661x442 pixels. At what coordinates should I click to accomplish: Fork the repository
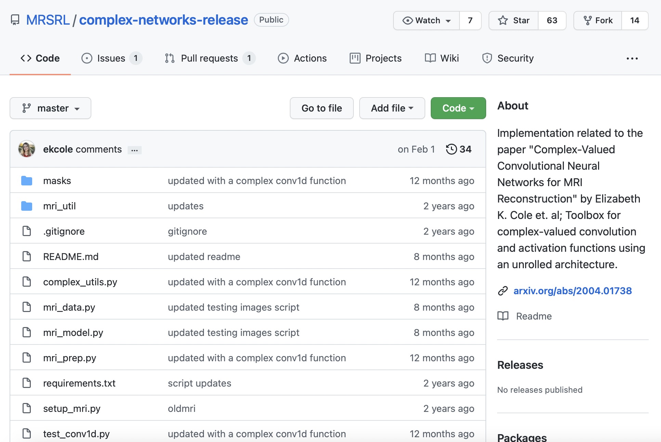598,21
